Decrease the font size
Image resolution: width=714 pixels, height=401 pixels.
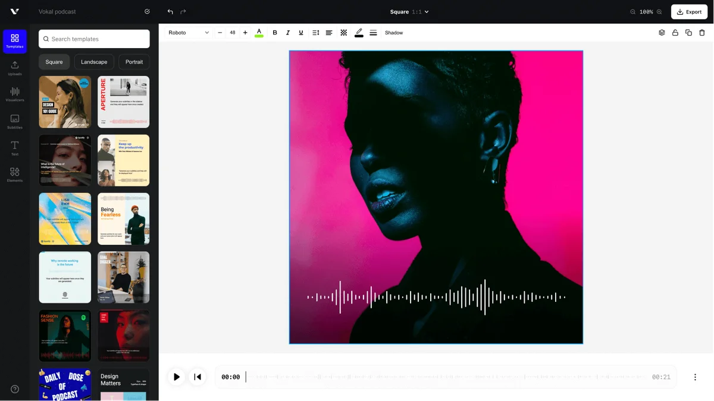pyautogui.click(x=220, y=33)
